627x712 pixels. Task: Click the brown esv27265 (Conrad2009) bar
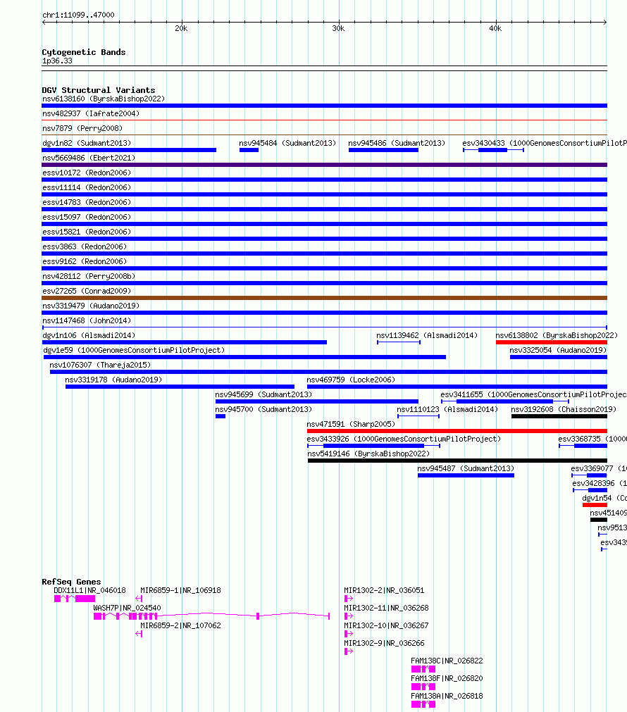(x=324, y=298)
